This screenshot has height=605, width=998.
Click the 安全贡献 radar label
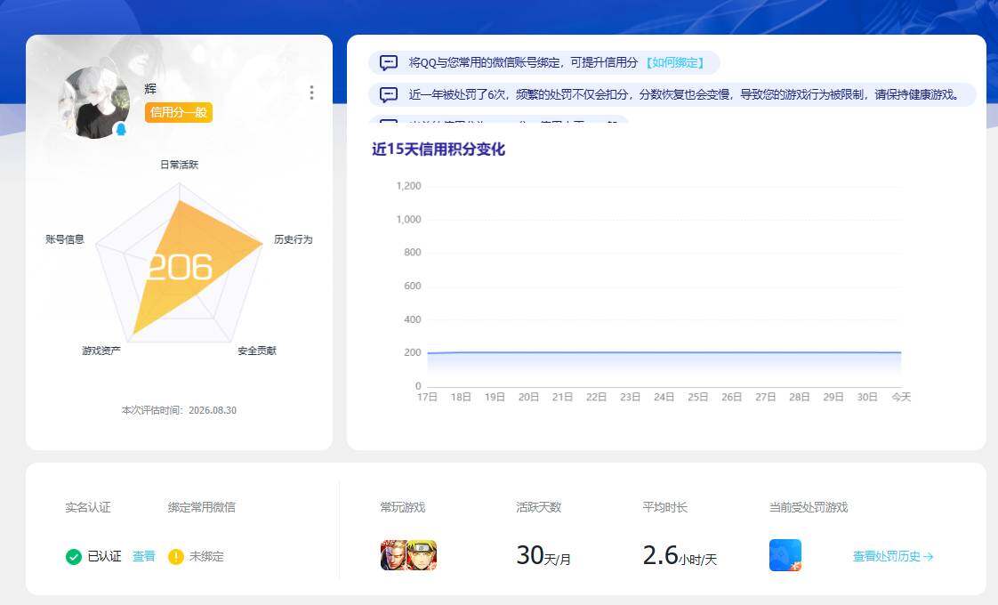(257, 351)
